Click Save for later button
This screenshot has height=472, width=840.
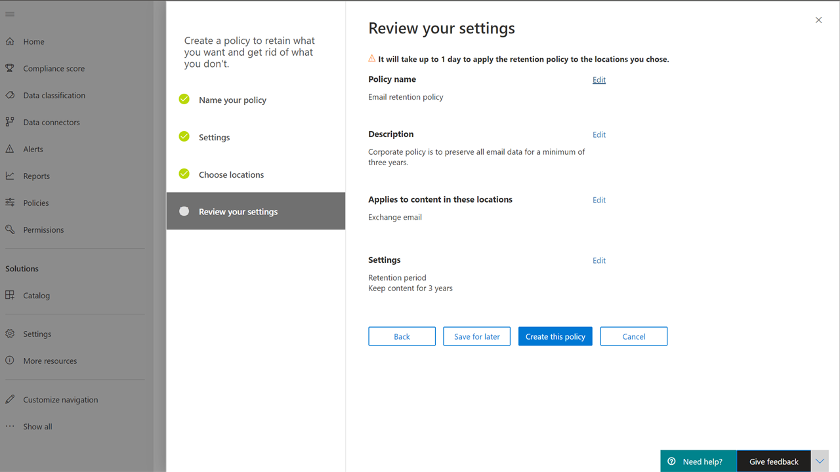[477, 336]
